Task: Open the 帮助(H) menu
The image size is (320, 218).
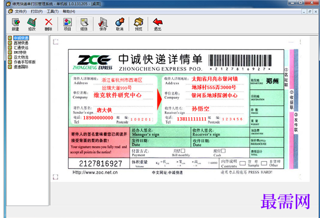Action: coord(69,12)
